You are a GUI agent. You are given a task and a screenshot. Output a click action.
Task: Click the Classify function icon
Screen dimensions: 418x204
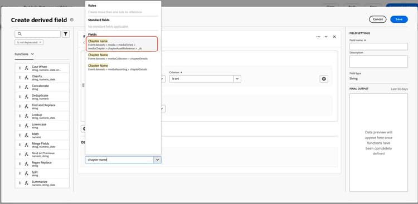click(26, 78)
